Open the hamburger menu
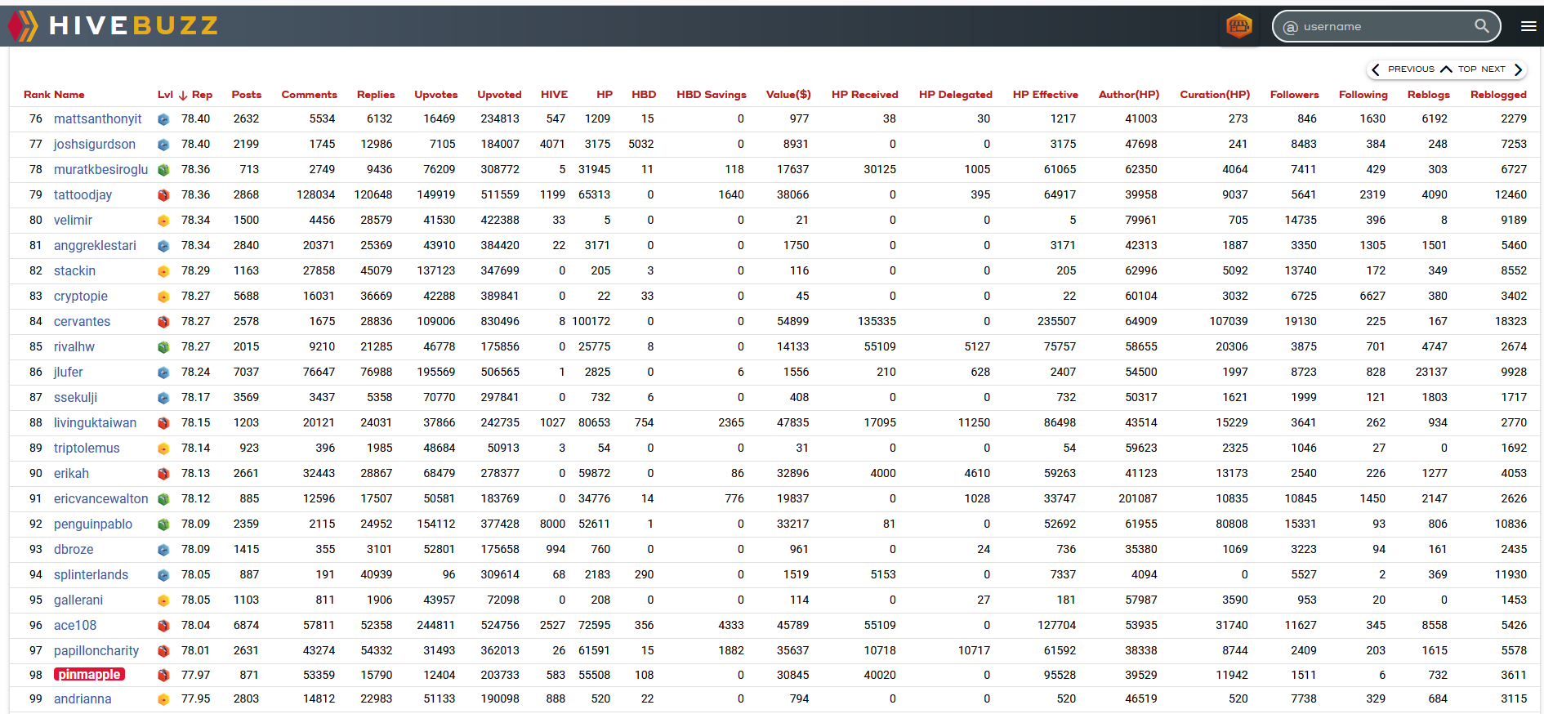The image size is (1544, 714). [1528, 26]
